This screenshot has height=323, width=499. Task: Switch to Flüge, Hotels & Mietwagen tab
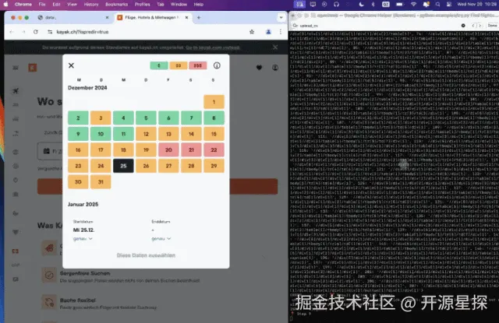coord(152,17)
